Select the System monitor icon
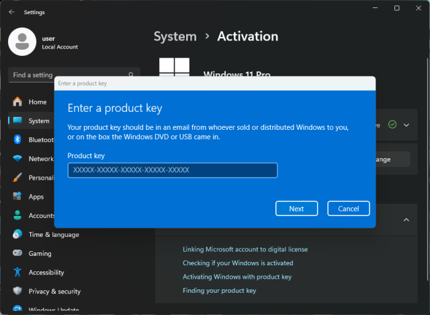This screenshot has height=315, width=430. (17, 120)
